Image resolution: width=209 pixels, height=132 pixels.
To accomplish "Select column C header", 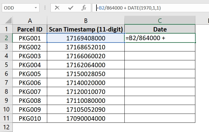I will 160,21.
